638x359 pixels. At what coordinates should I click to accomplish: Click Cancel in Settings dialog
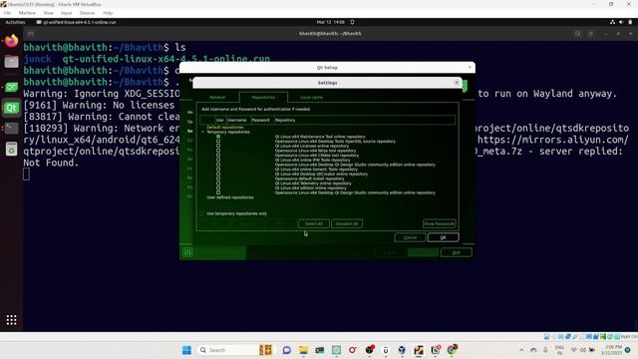point(410,237)
